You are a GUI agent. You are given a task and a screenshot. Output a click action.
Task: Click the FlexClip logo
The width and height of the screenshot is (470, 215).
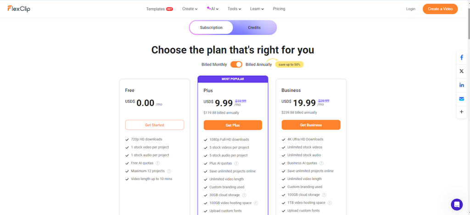click(x=19, y=9)
